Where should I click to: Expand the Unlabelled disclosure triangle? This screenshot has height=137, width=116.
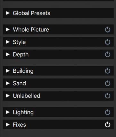point(8,96)
